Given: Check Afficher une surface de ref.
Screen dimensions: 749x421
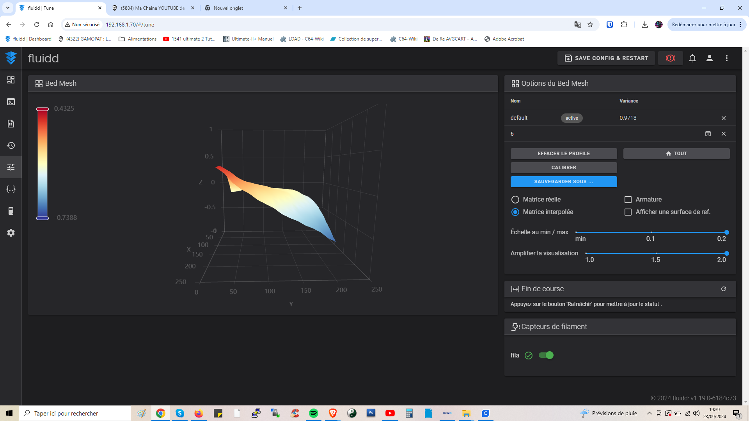Looking at the screenshot, I should click(x=628, y=212).
